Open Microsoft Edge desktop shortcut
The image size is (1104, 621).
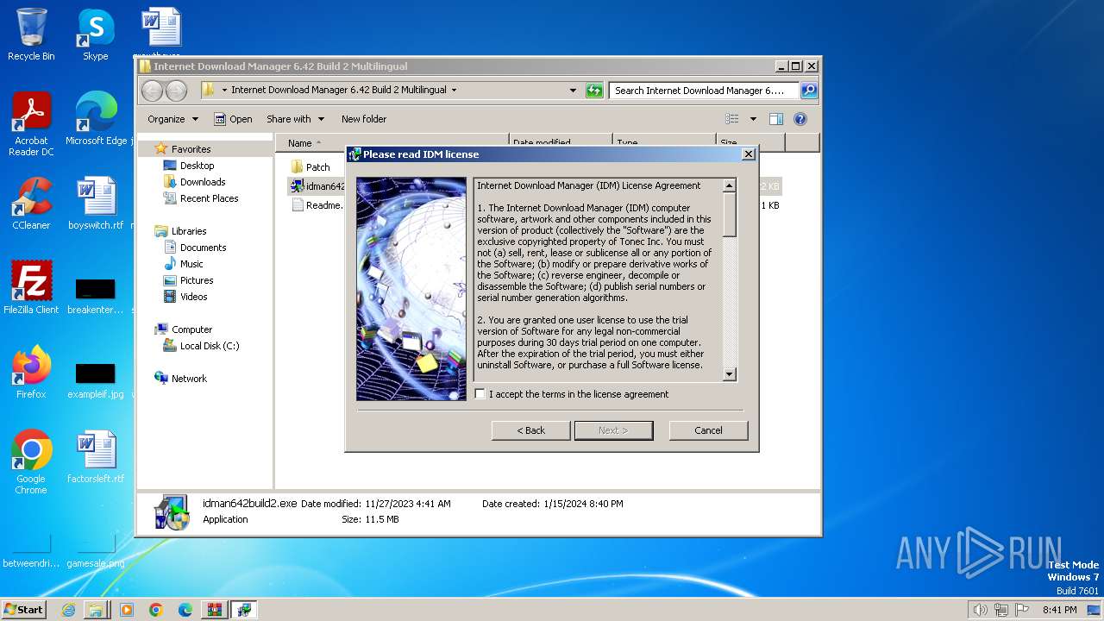96,118
